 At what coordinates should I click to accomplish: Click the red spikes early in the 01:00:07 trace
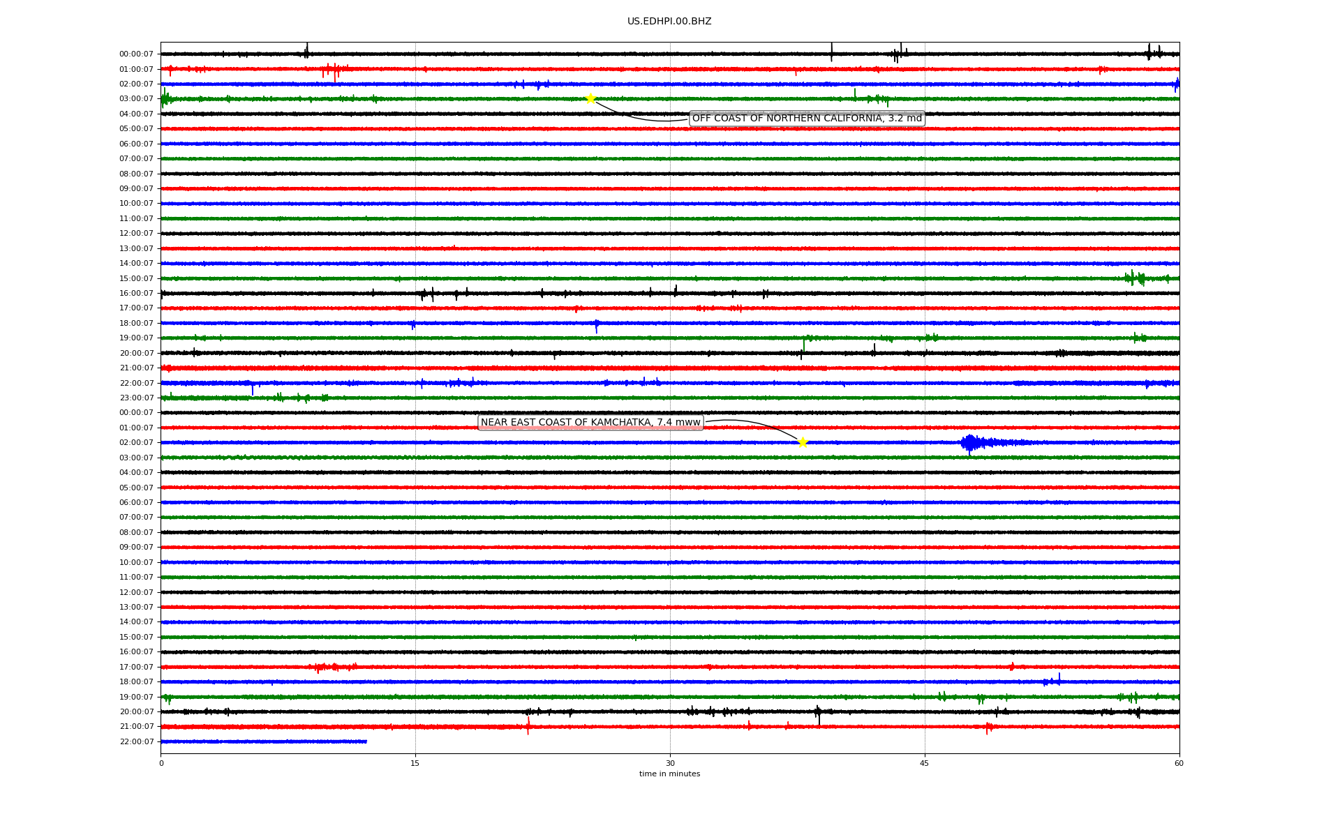point(334,69)
